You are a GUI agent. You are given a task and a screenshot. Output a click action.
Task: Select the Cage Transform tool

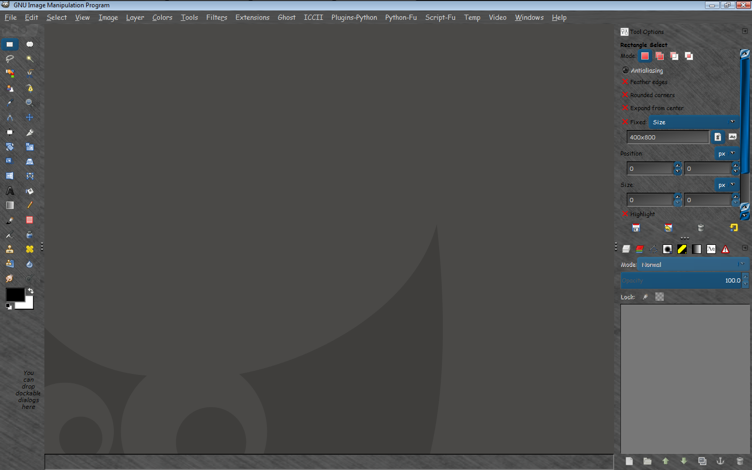[x=30, y=176]
